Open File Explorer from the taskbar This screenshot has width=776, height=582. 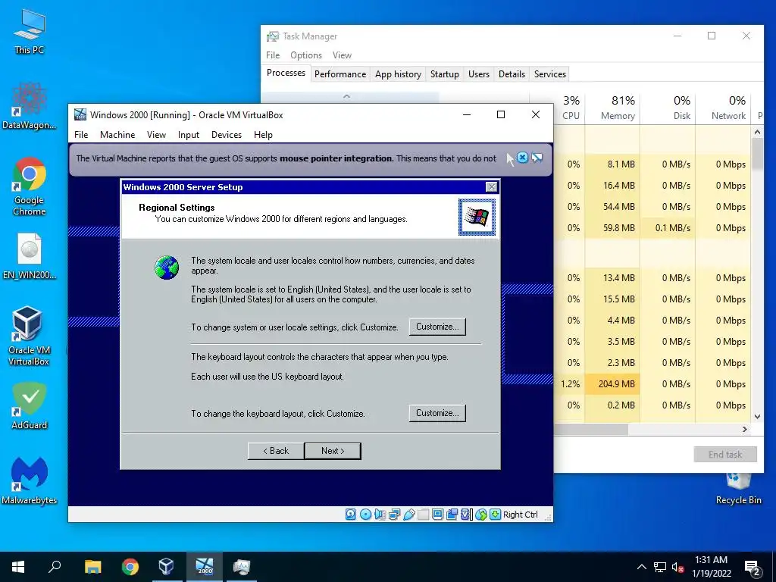pos(92,567)
